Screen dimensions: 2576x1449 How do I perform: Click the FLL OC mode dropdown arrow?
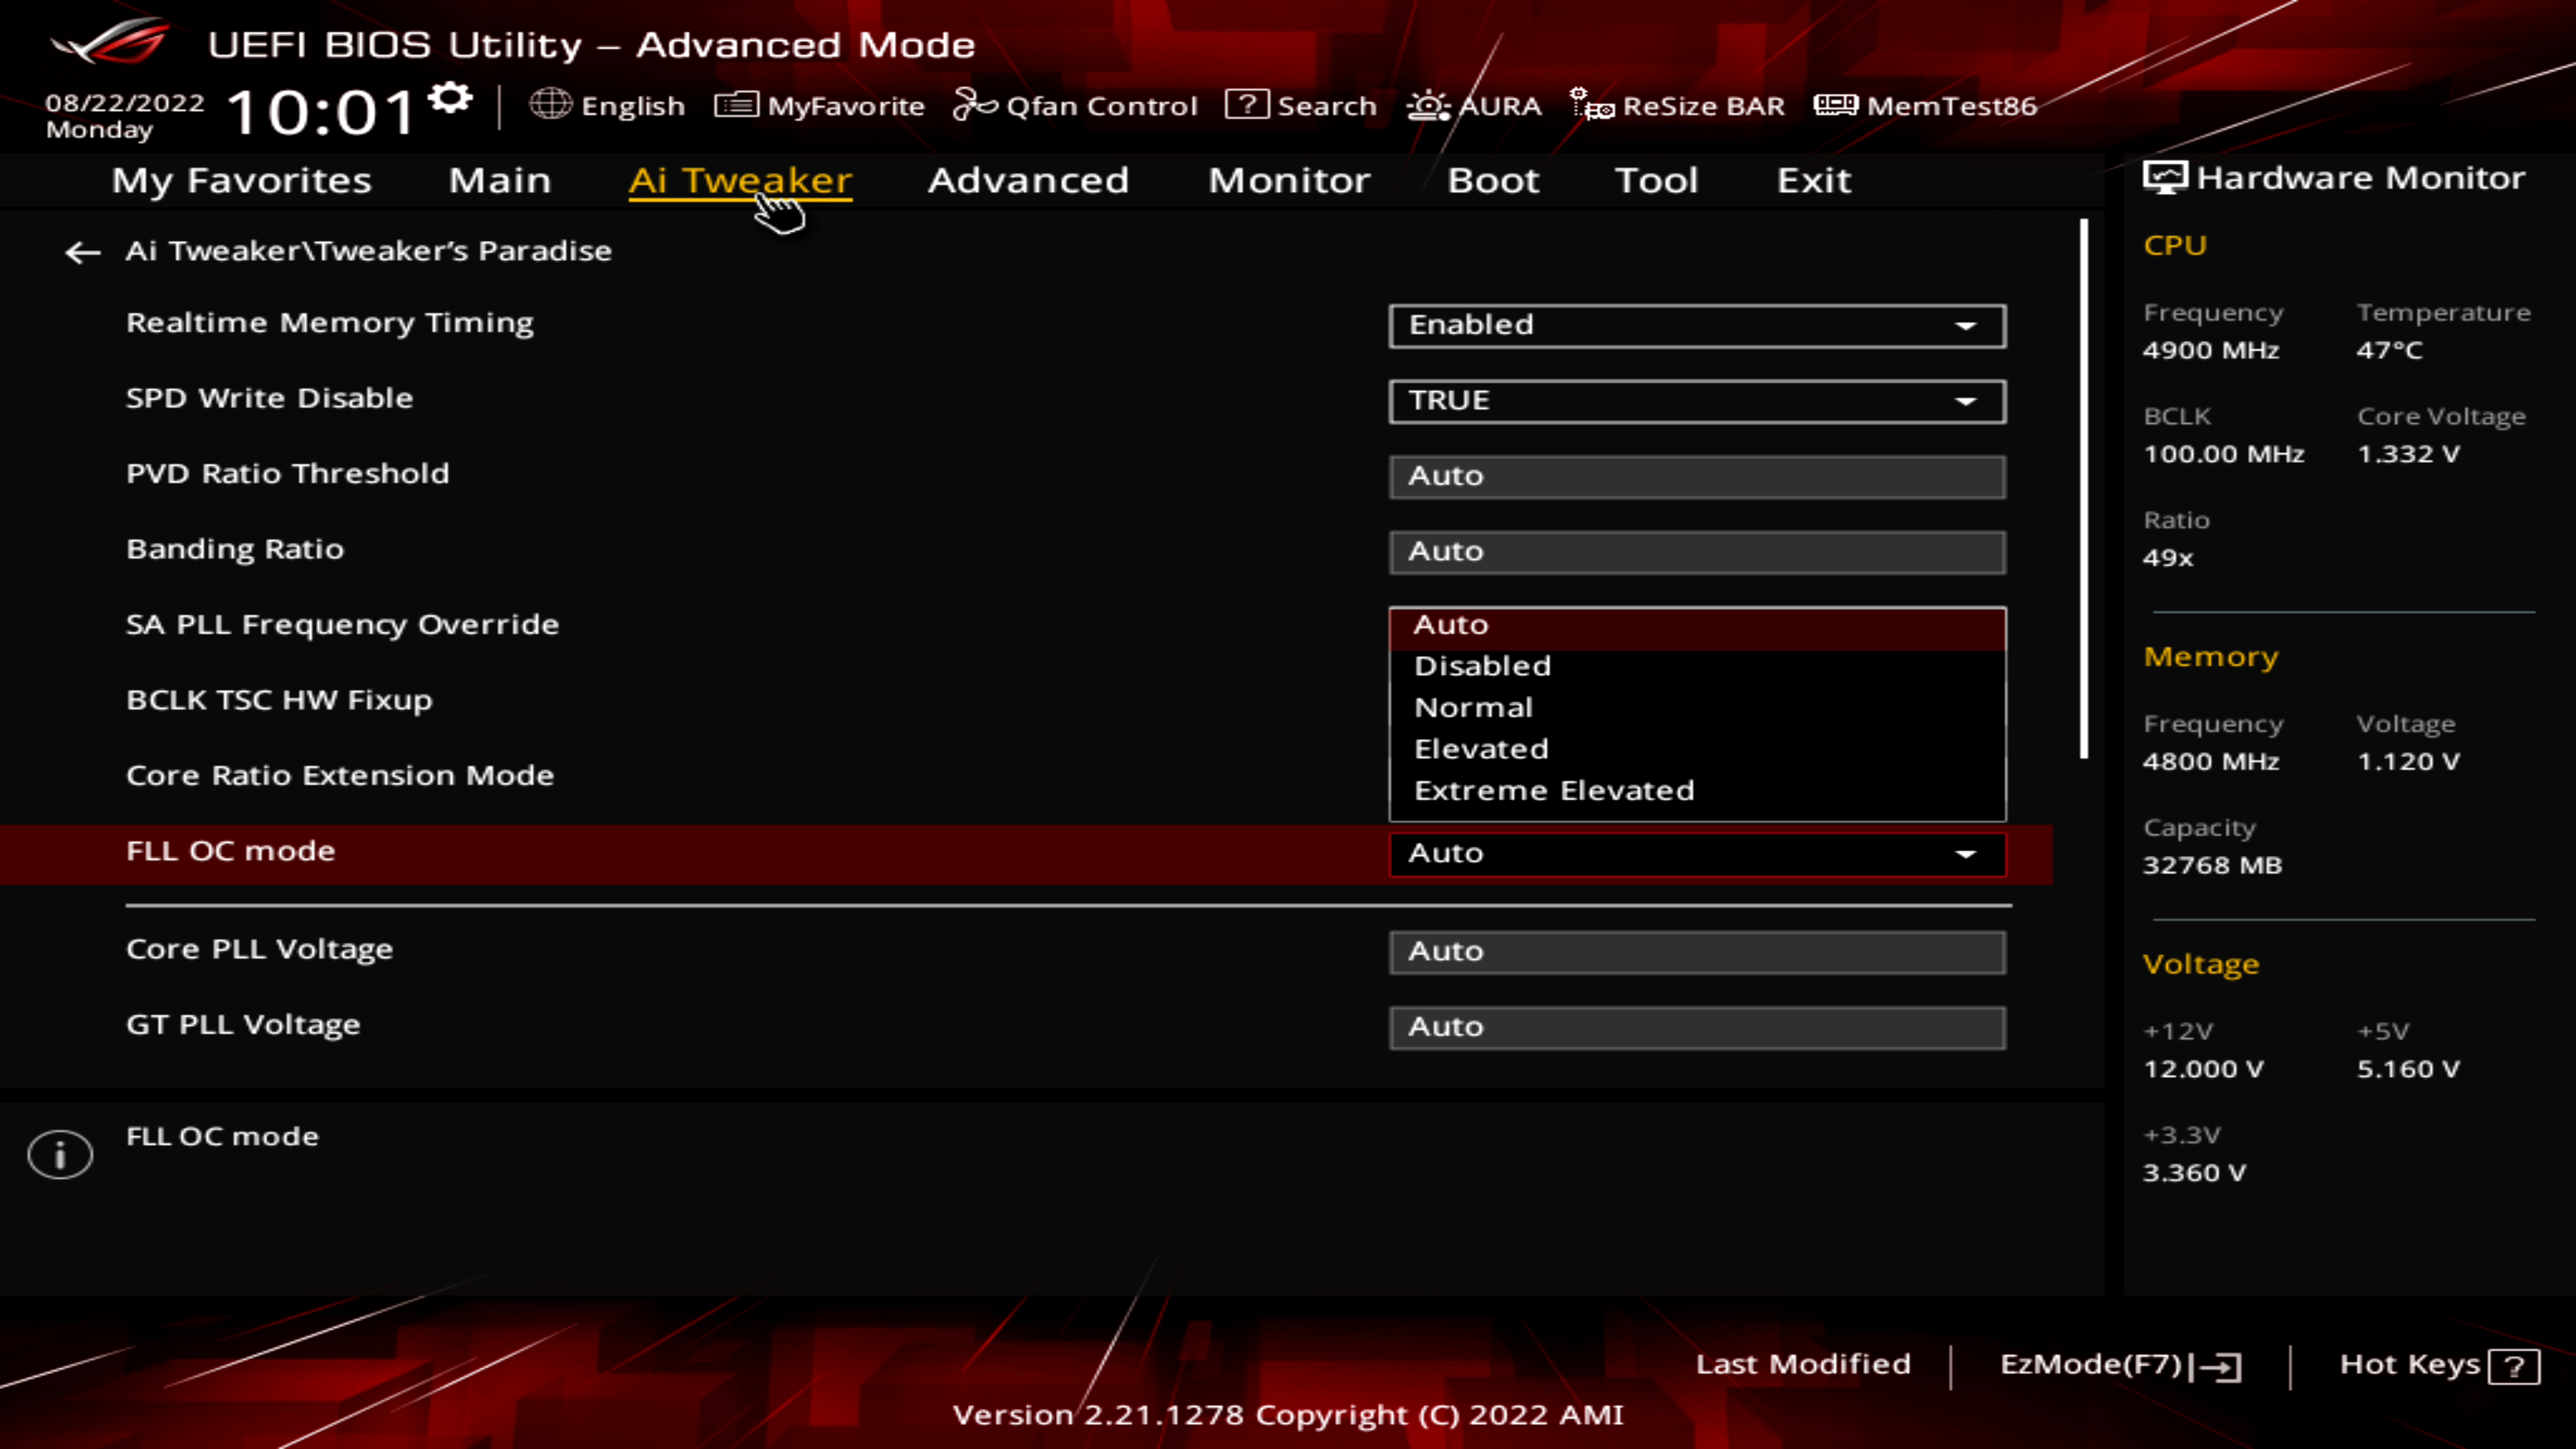tap(1965, 854)
